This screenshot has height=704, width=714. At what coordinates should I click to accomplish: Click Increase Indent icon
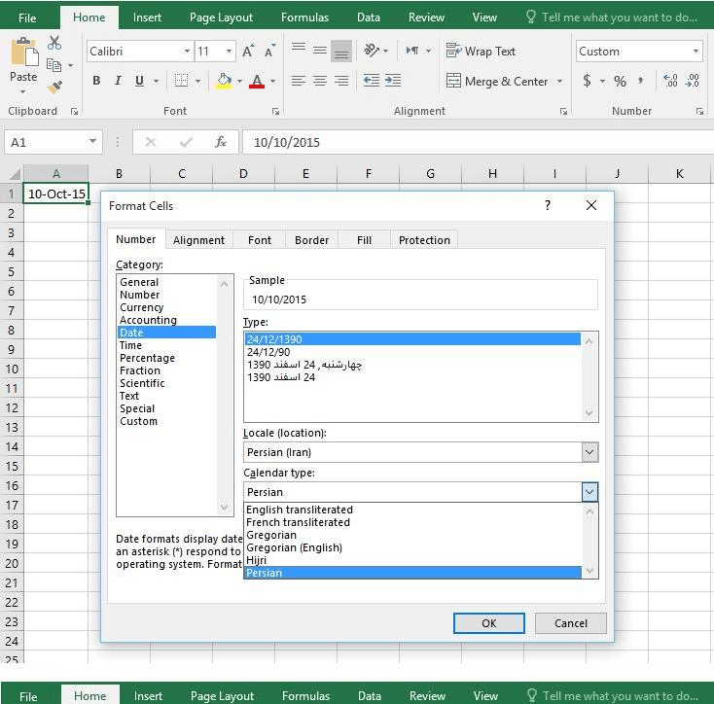pyautogui.click(x=393, y=81)
